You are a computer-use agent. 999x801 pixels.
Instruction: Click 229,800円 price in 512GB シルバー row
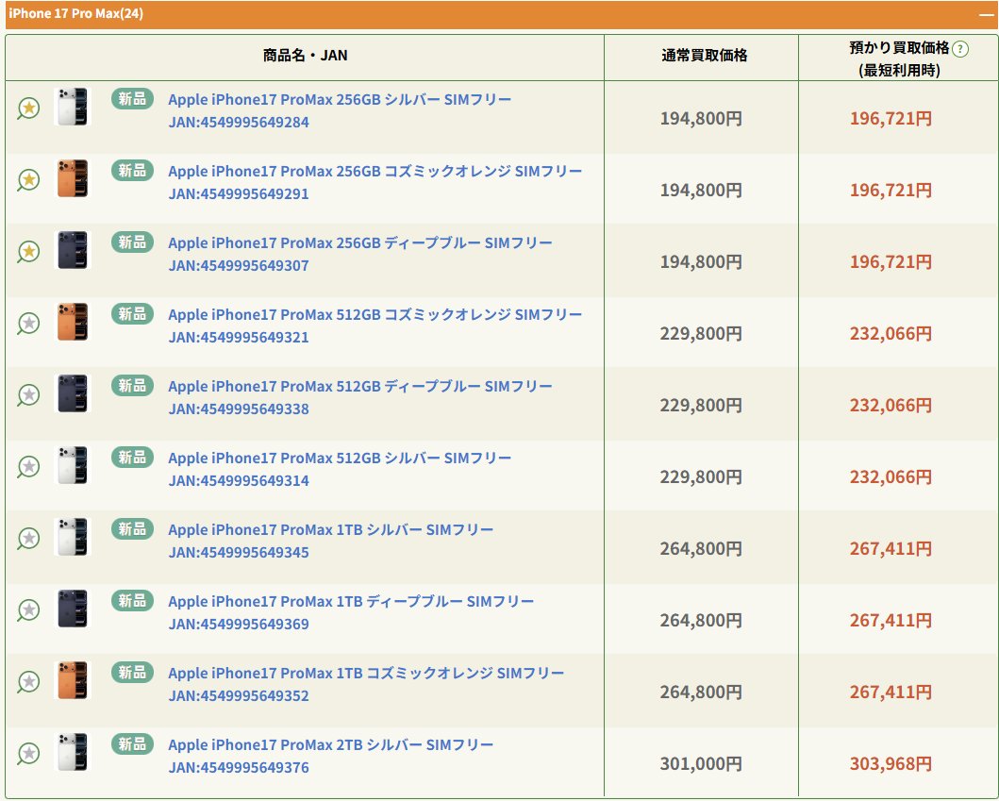701,477
